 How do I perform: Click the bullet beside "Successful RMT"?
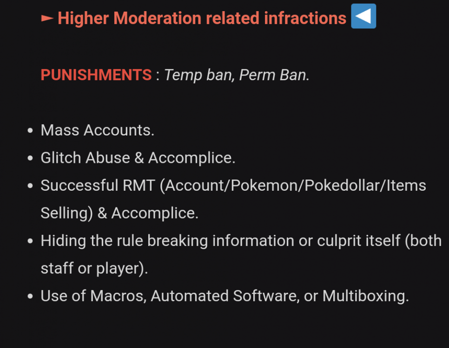click(x=30, y=186)
